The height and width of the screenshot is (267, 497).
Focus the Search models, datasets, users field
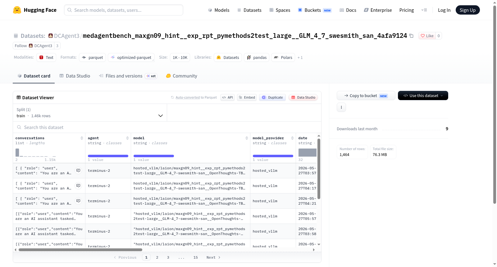(x=124, y=10)
